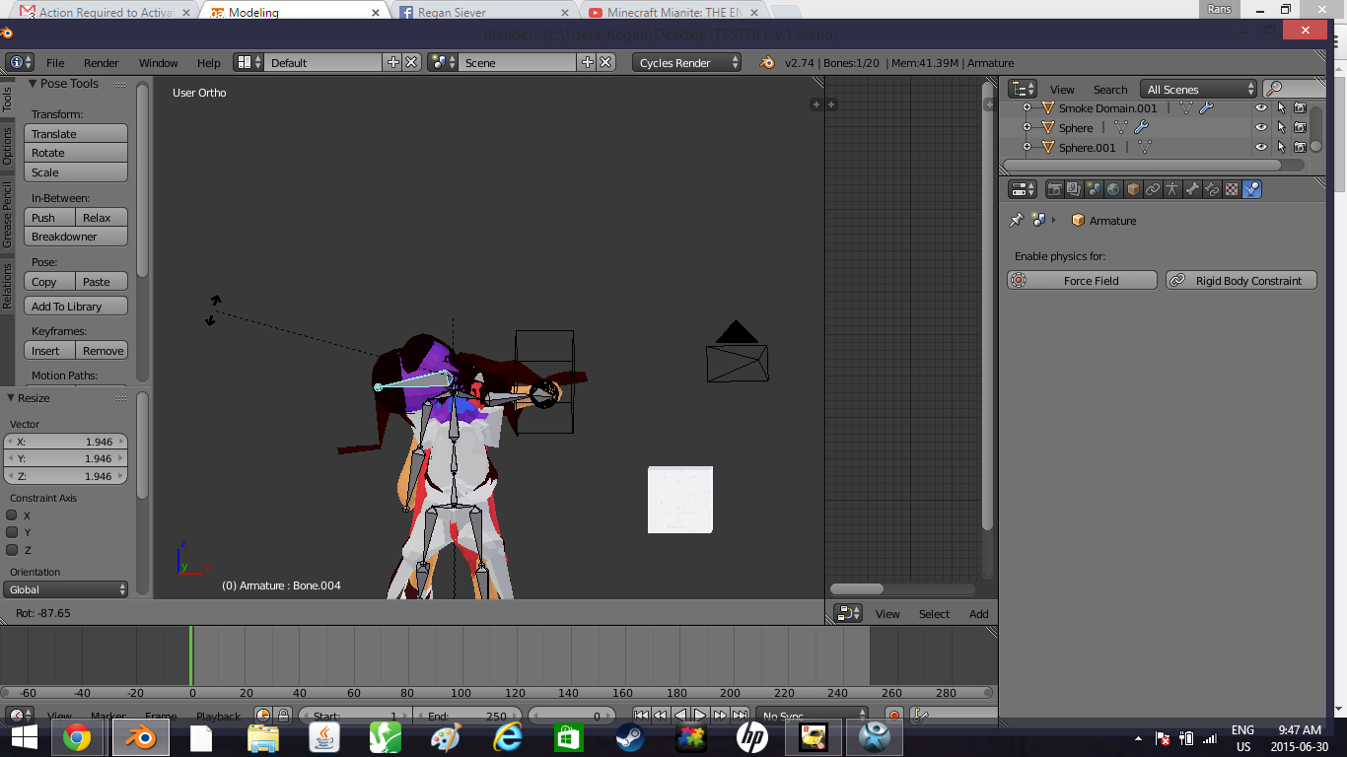Switch to the Grease Pencil tool shelf tab
Image resolution: width=1347 pixels, height=757 pixels.
(x=7, y=214)
